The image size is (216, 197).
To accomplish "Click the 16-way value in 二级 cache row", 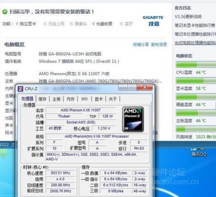I will pos(140,185).
